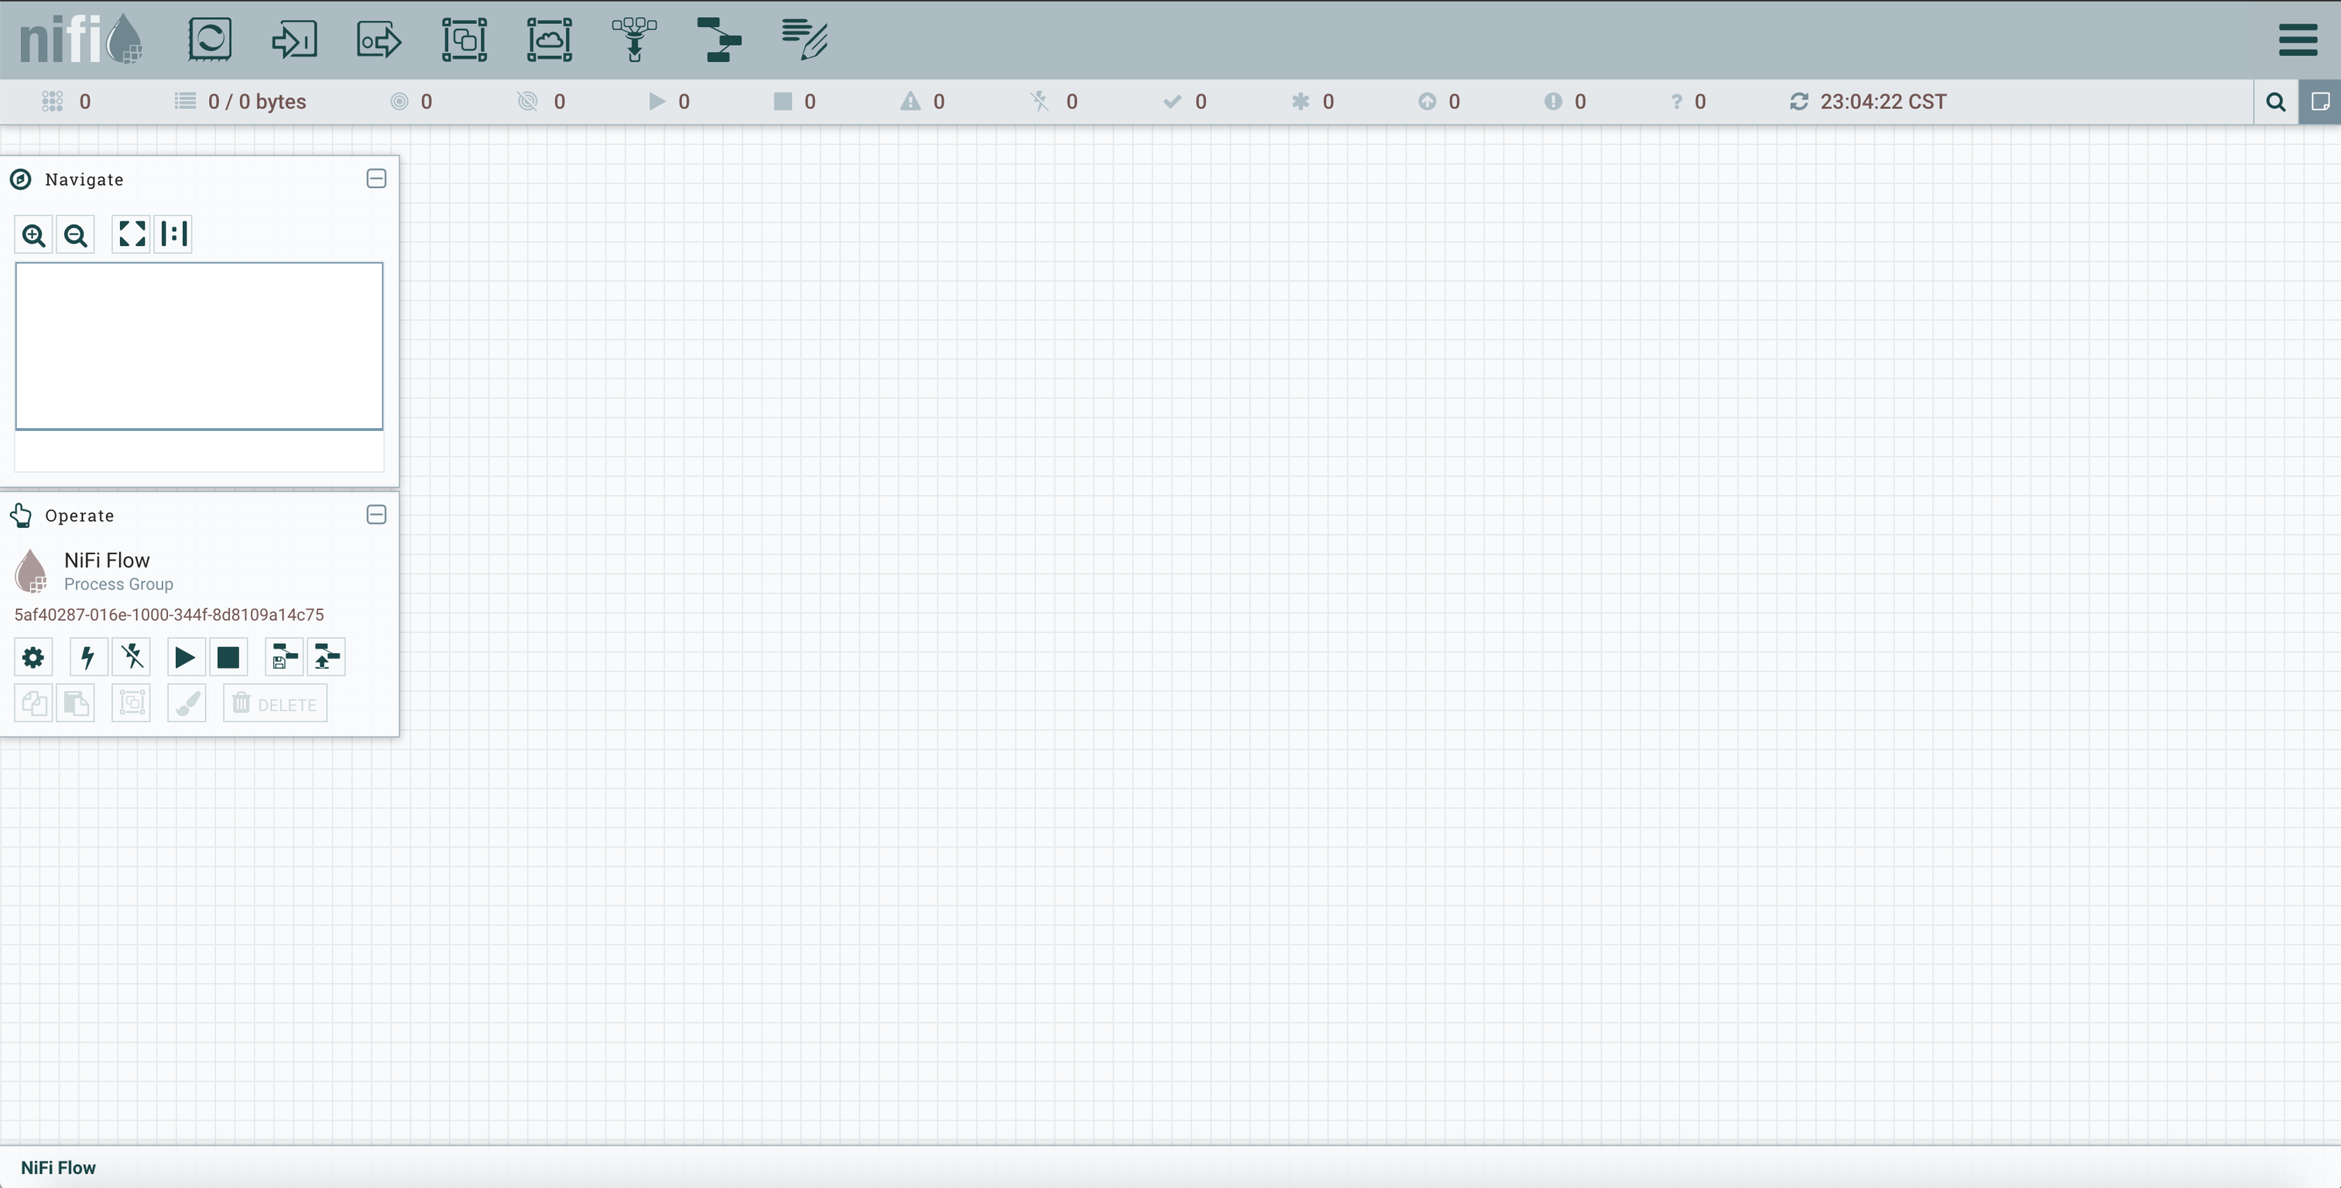Select the Template toolbar icon
2341x1188 pixels.
[719, 40]
